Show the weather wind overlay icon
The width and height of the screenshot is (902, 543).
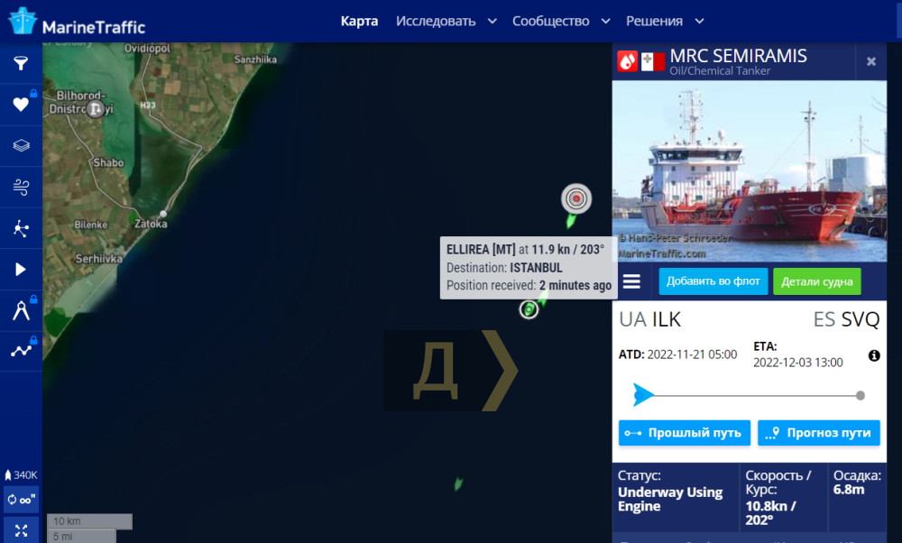[21, 187]
